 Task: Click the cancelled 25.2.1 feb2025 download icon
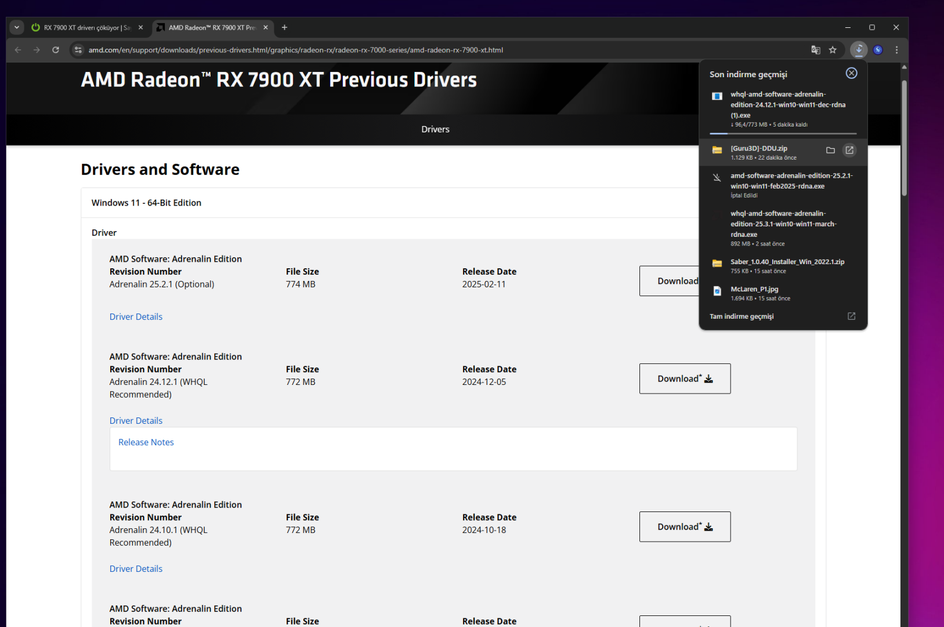pos(717,178)
